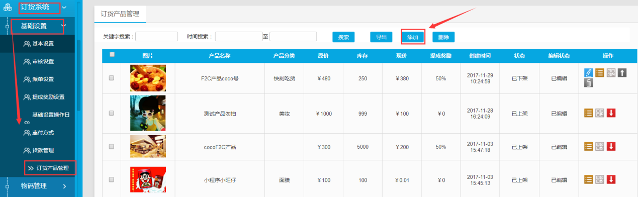Image resolution: width=638 pixels, height=197 pixels.
Task: Take 测试产品勿拍 off shelf with red arrow
Action: (x=611, y=113)
